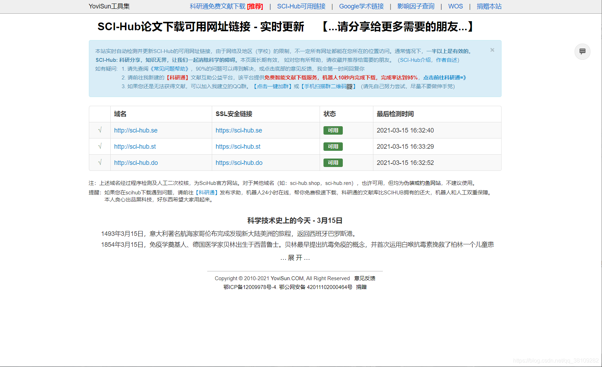The image size is (602, 367).
Task: Follow the 点击前往科研通=》 link
Action: (444, 78)
